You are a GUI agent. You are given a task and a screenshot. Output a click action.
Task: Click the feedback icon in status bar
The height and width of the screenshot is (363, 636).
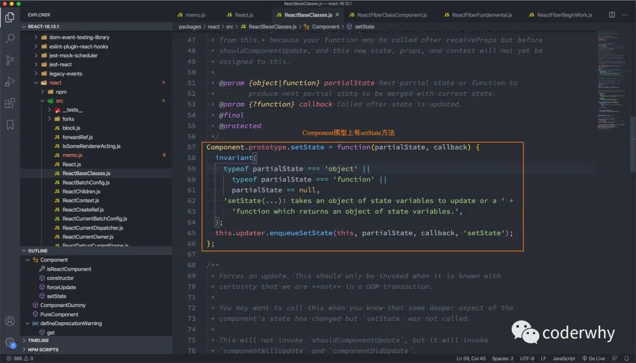pos(615,358)
